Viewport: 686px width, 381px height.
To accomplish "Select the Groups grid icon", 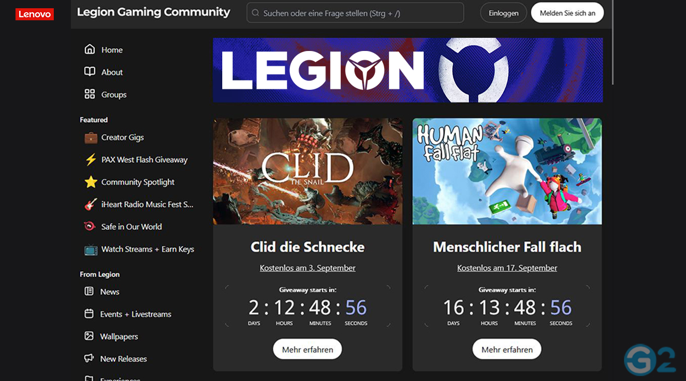I will click(x=89, y=94).
